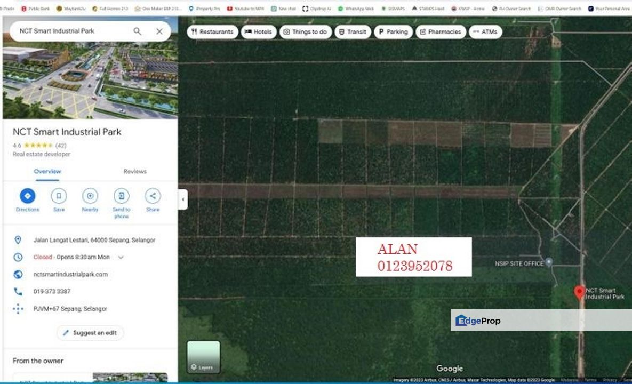Viewport: 632px width, 384px height.
Task: Show Pharmacies on the map
Action: pyautogui.click(x=441, y=32)
